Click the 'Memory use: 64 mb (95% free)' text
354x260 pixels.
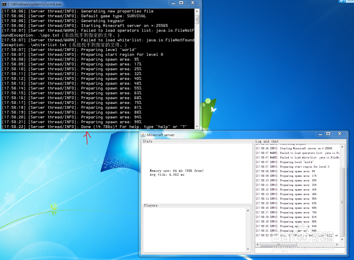[176, 171]
